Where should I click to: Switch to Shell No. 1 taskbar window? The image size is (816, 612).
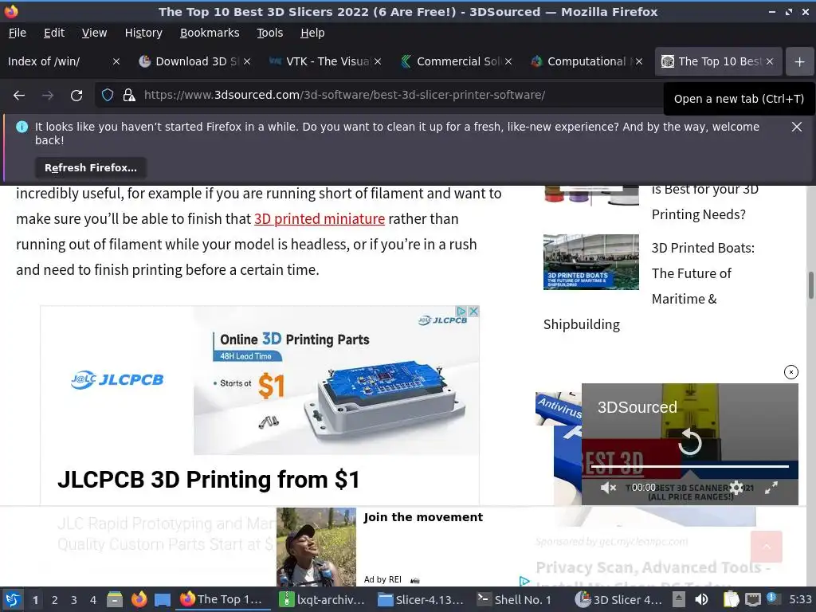click(x=516, y=599)
